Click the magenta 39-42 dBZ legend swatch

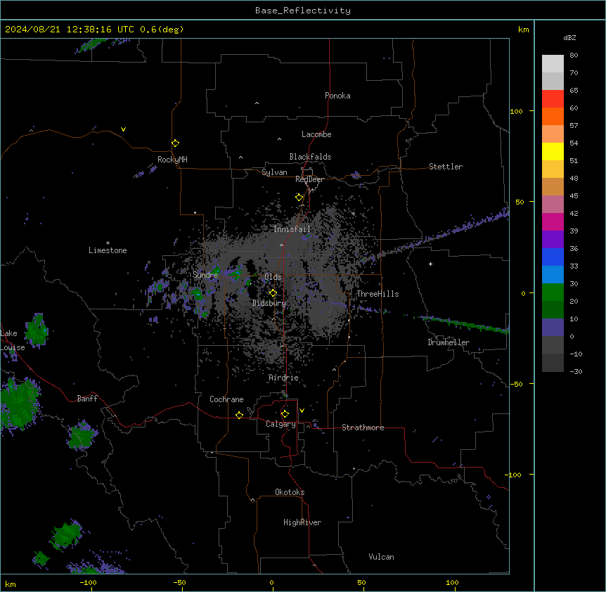tap(553, 221)
